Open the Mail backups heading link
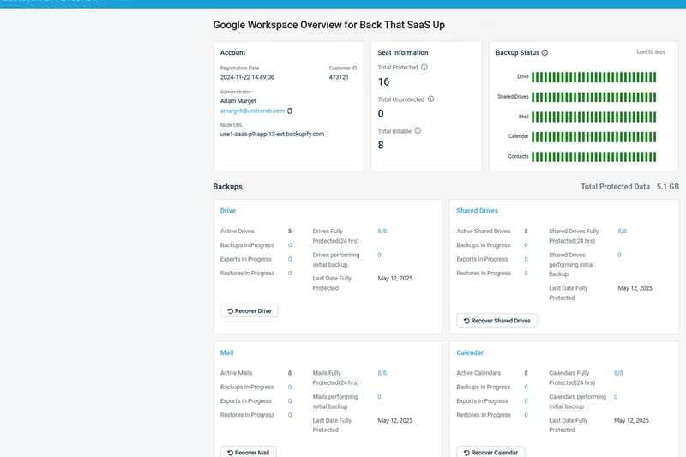This screenshot has height=457, width=686. pos(226,352)
